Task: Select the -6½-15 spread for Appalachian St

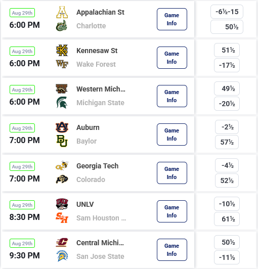Action: pos(227,12)
